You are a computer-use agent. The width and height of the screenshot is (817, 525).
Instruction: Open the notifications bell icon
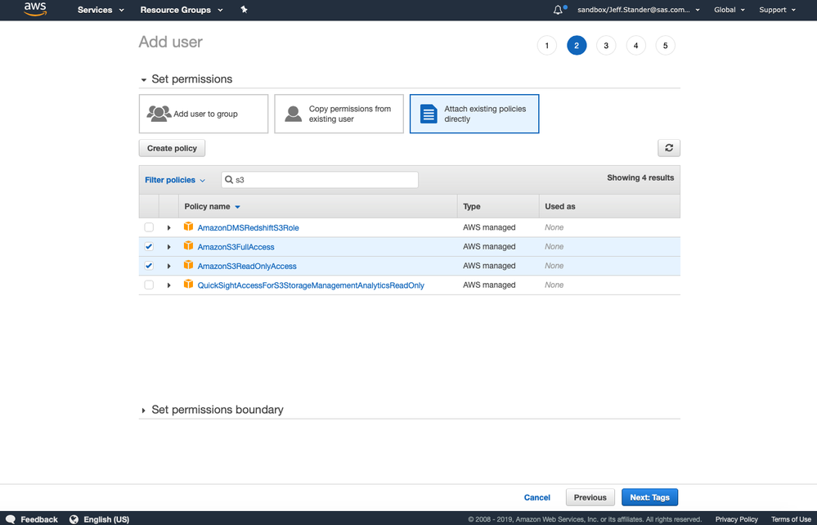(x=559, y=10)
